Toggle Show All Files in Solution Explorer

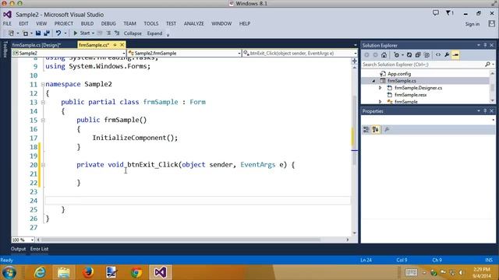point(426,55)
